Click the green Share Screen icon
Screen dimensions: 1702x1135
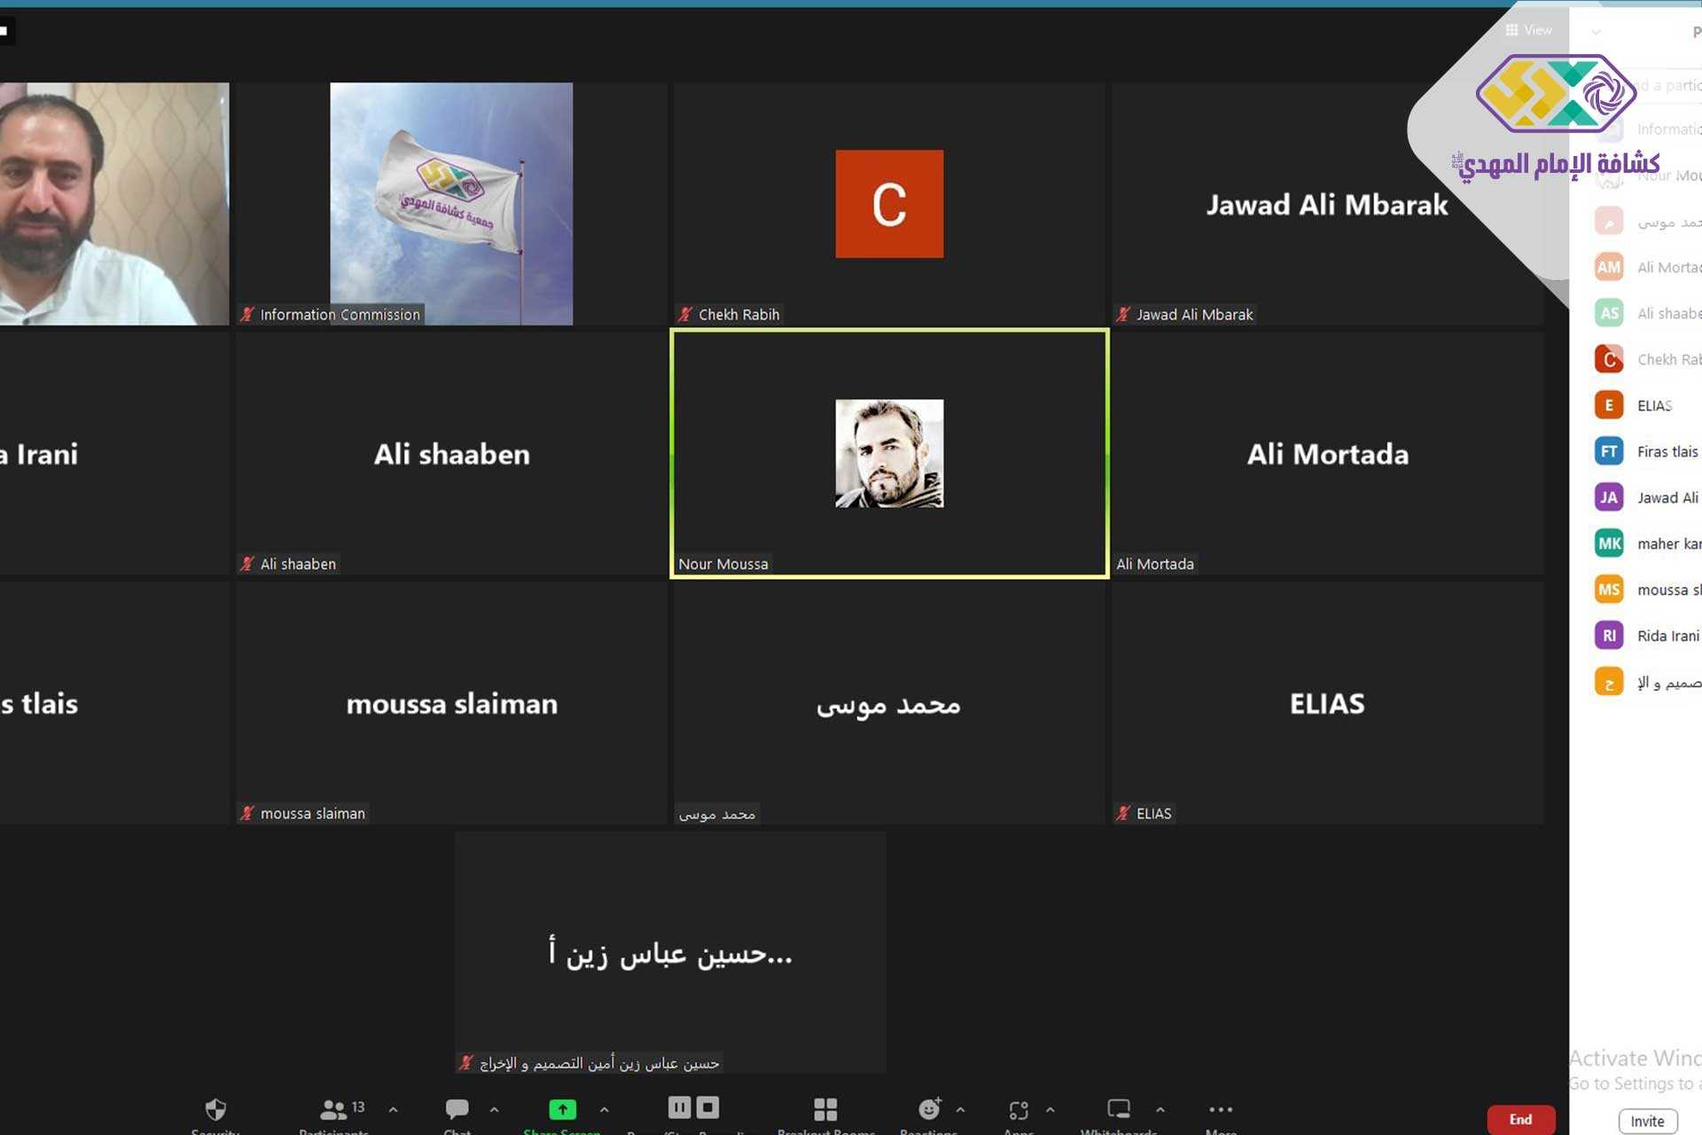(562, 1109)
